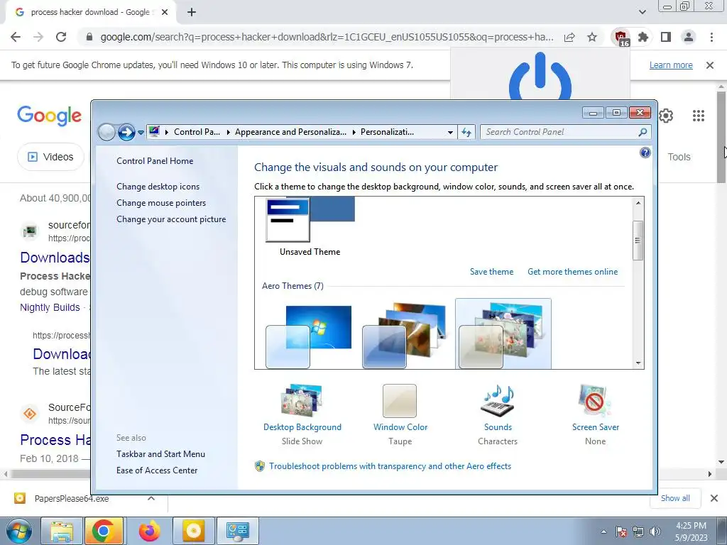Screen dimensions: 727x545
Task: Open the Chrome profile avatar
Action: 689,37
